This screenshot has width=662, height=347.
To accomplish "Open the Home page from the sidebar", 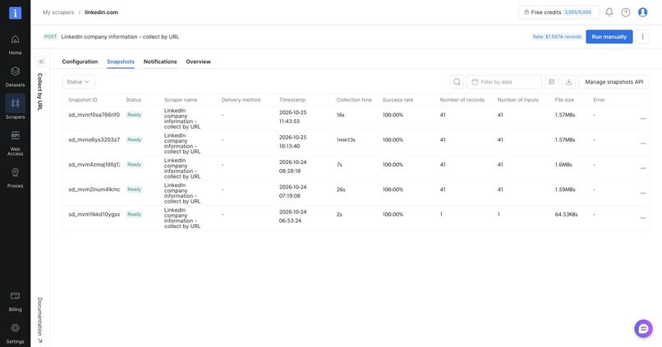I will 16,44.
